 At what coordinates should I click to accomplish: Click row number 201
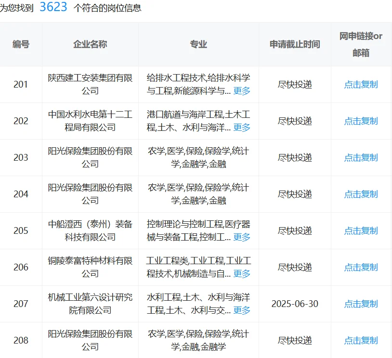pos(21,84)
